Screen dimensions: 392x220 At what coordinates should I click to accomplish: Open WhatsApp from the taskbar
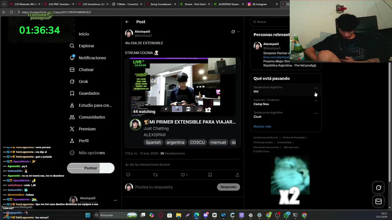tap(286, 215)
